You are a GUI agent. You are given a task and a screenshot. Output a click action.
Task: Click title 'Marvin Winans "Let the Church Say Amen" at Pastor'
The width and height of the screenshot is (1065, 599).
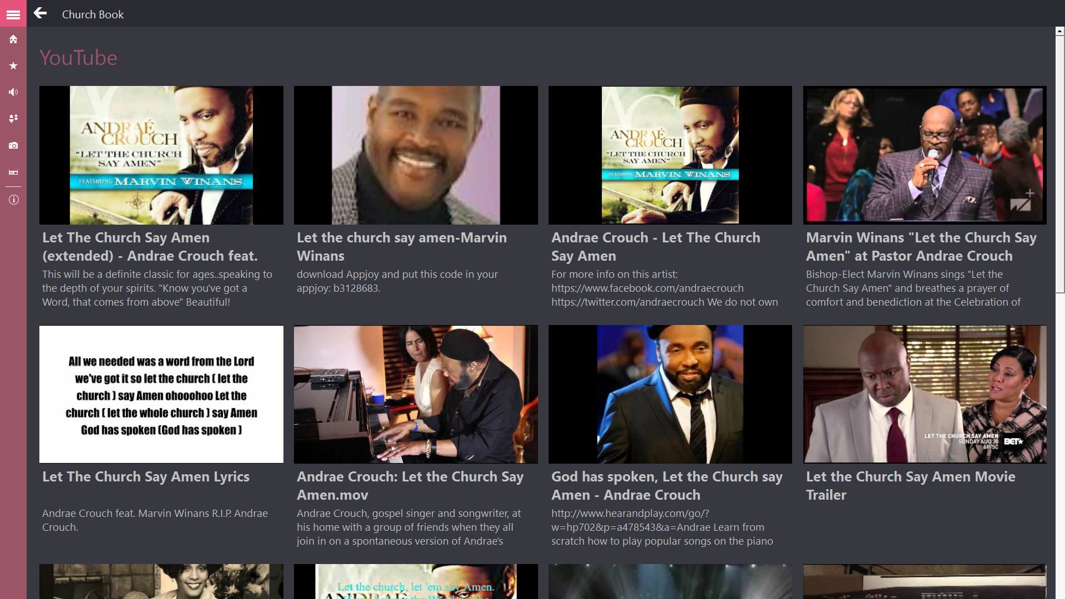(921, 247)
